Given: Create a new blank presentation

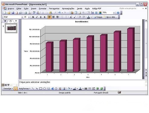Looking at the screenshot, I should pos(5,13).
